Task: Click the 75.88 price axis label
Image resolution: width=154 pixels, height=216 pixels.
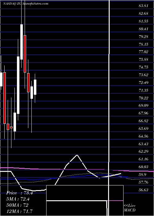Action: click(144, 60)
